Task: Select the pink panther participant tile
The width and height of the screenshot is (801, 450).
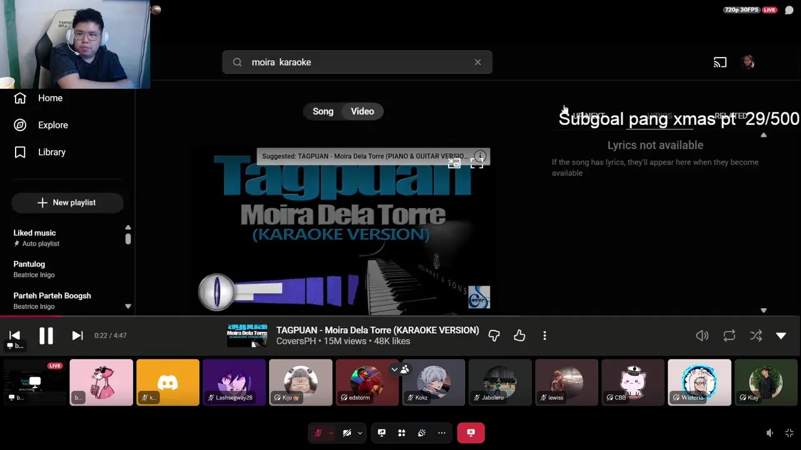Action: (x=101, y=382)
